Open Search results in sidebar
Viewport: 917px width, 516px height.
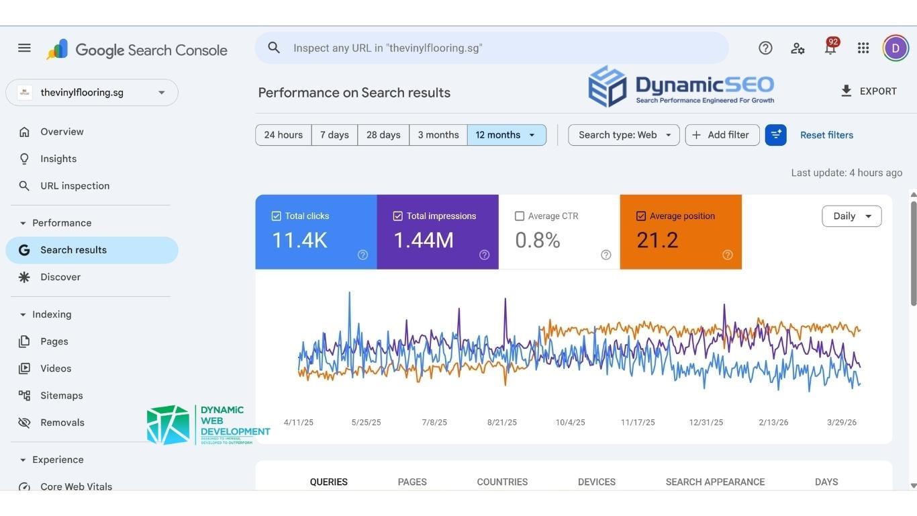coord(92,250)
